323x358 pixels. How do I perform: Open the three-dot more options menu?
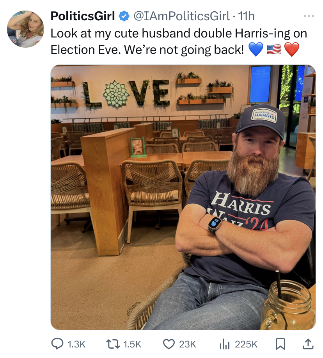point(309,16)
